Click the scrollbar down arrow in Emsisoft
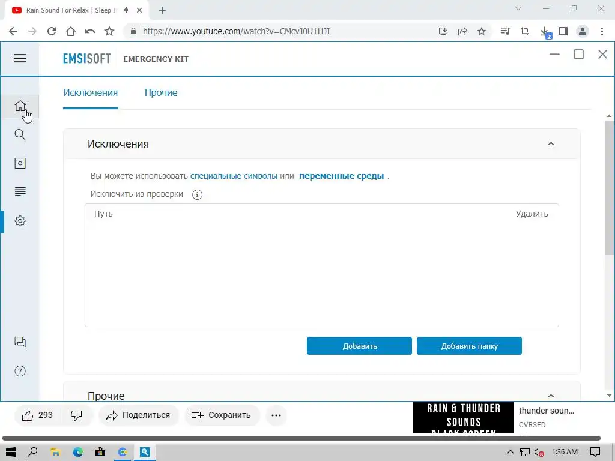This screenshot has width=615, height=461. [x=609, y=396]
